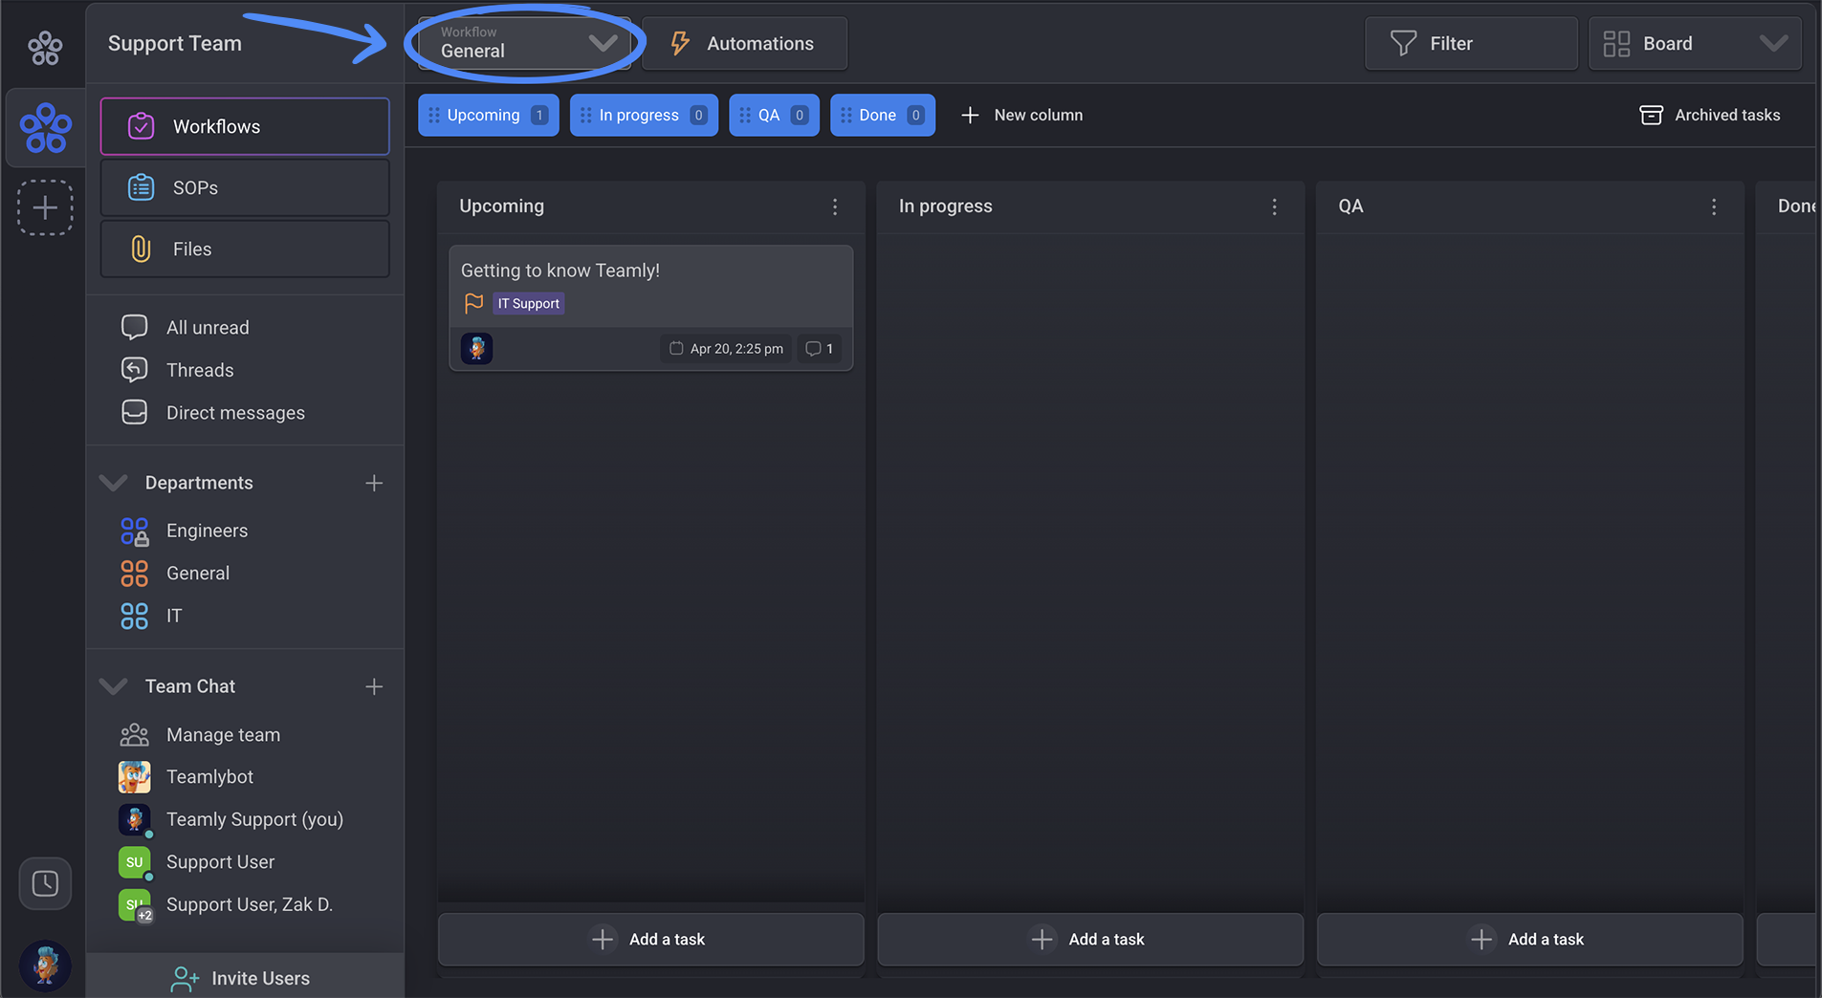This screenshot has width=1822, height=998.
Task: Click the Teamlybot avatar
Action: (134, 777)
